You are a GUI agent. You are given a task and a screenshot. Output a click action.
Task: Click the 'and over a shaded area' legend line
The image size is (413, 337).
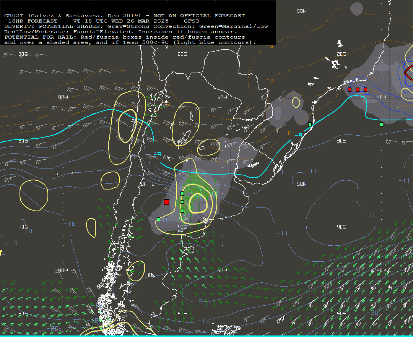click(130, 42)
